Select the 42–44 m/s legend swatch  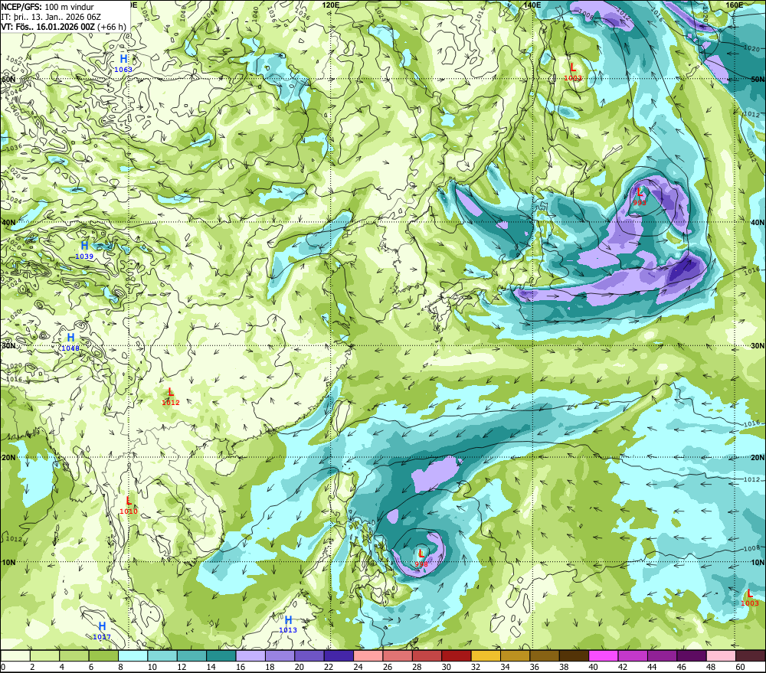tap(633, 655)
